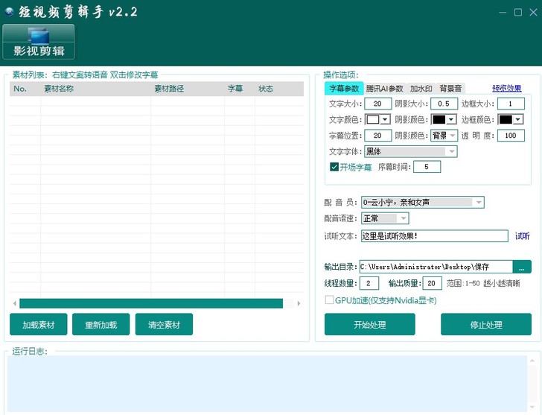
Task: Click the 试听文本 input field
Action: [433, 236]
